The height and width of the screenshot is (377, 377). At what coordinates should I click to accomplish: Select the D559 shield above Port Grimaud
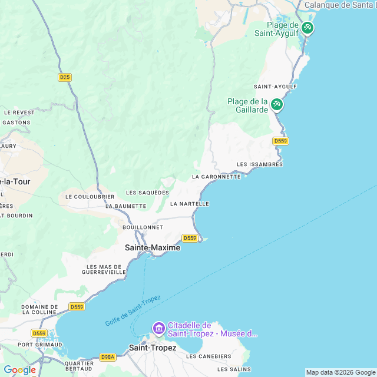pos(39,333)
